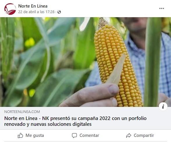Click the circular info 'i' icon
The image size is (171, 143).
tap(163, 107)
